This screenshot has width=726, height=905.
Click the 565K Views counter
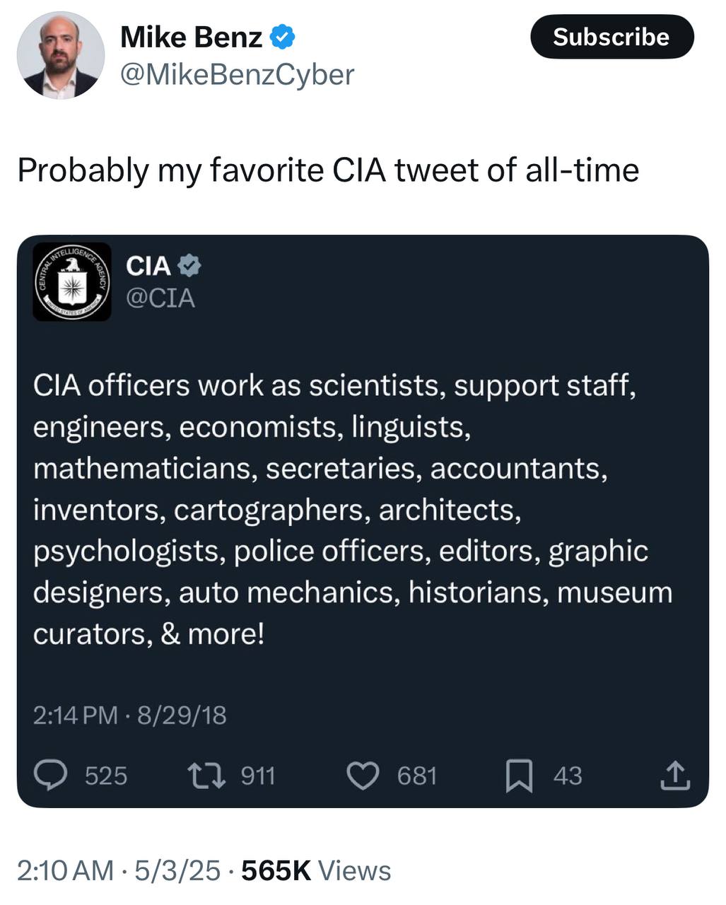click(x=316, y=870)
